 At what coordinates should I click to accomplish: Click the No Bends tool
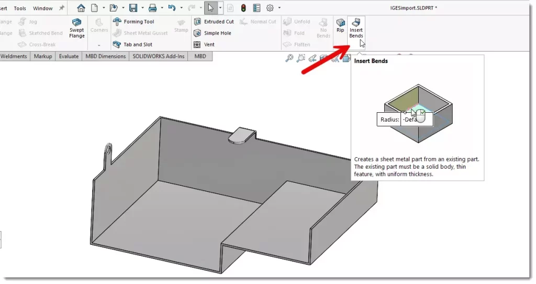323,28
